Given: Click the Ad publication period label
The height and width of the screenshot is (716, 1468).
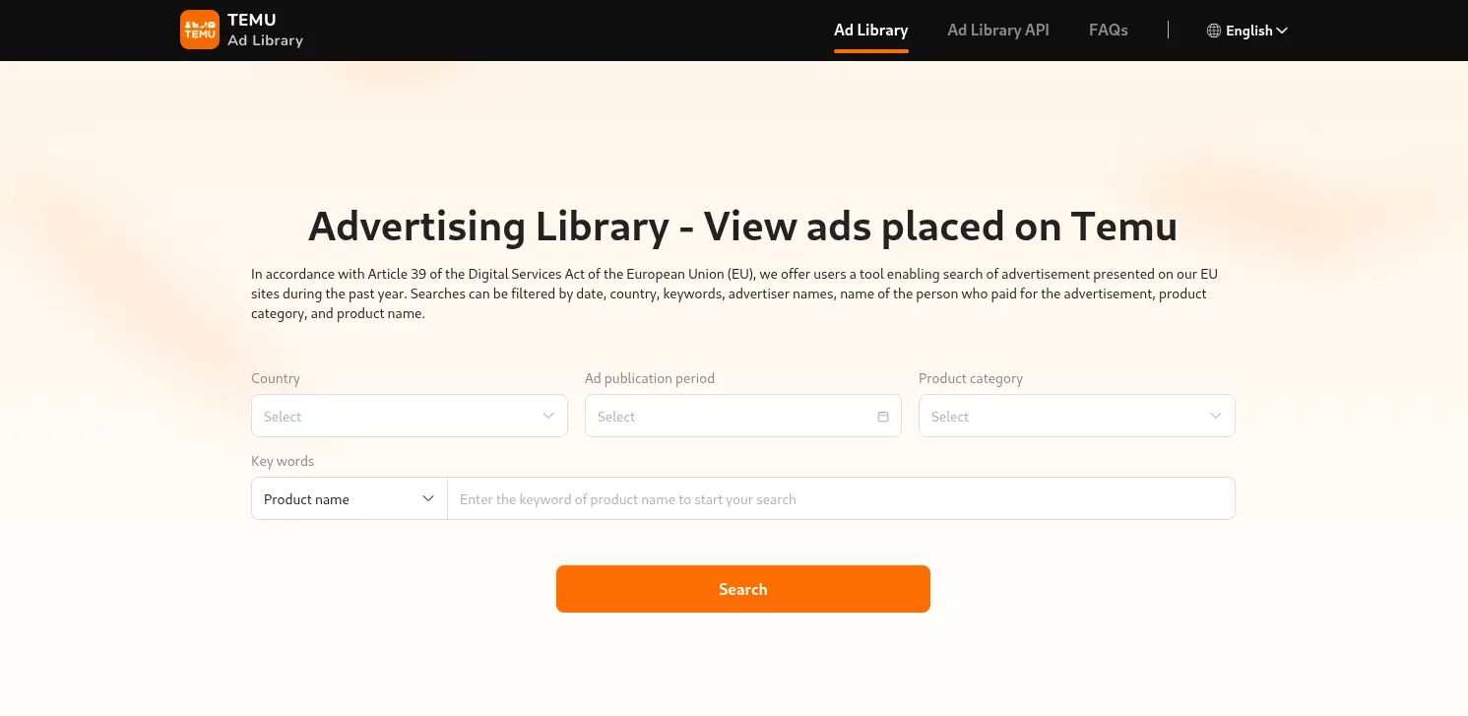Looking at the screenshot, I should [650, 378].
